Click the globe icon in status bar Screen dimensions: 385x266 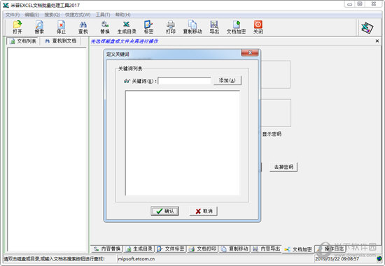tap(379, 258)
